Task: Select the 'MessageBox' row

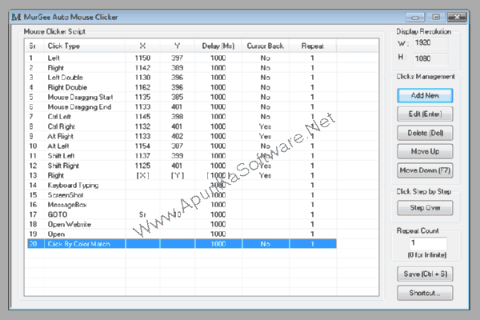Action: click(x=182, y=205)
